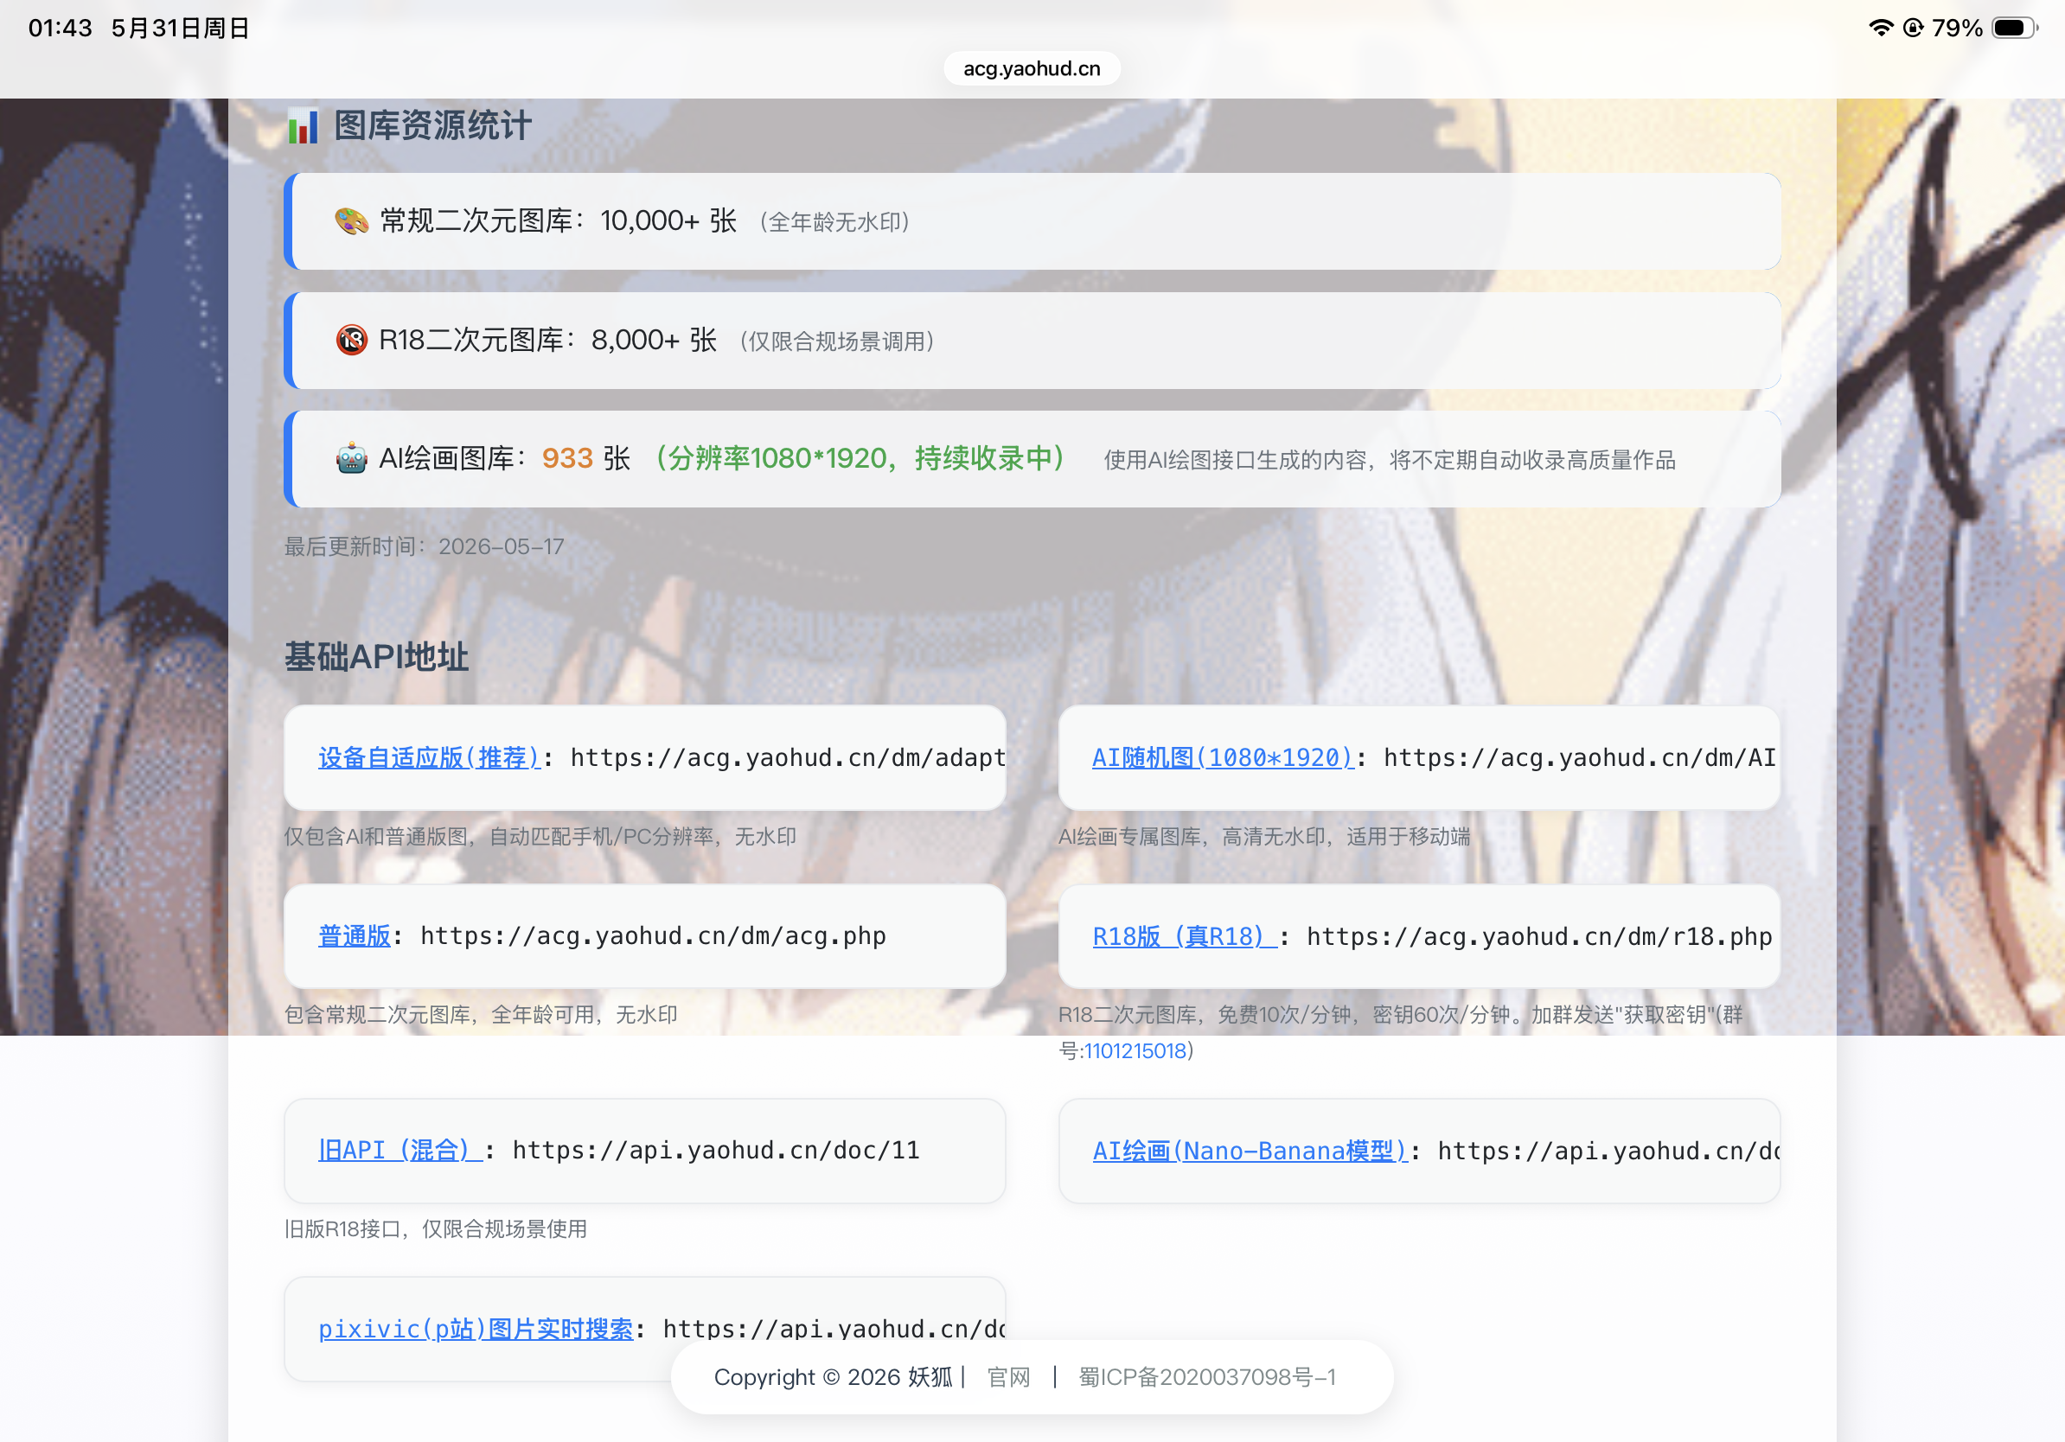Click the 10,000+ 张 count text

tap(668, 220)
